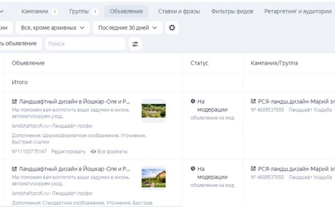Click the house landscape thumbnail of second ad
Screen dimensions: 335x207
pyautogui.click(x=154, y=178)
